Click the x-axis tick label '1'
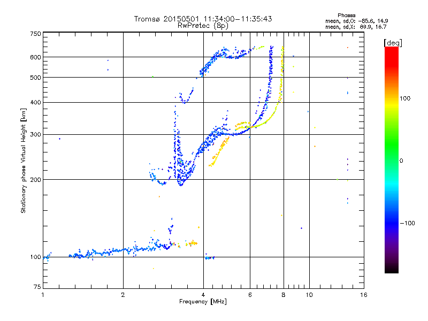428x321 pixels. (x=43, y=295)
